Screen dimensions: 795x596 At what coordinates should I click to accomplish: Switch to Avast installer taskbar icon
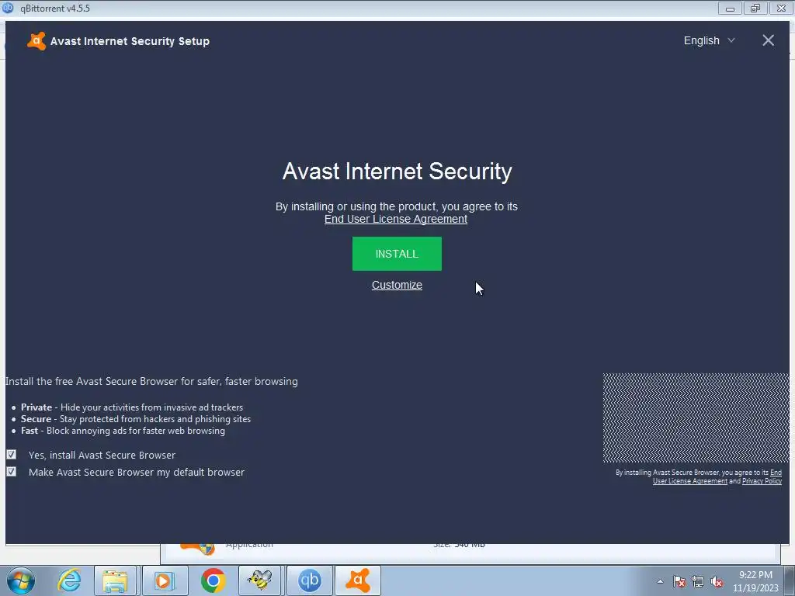[358, 580]
